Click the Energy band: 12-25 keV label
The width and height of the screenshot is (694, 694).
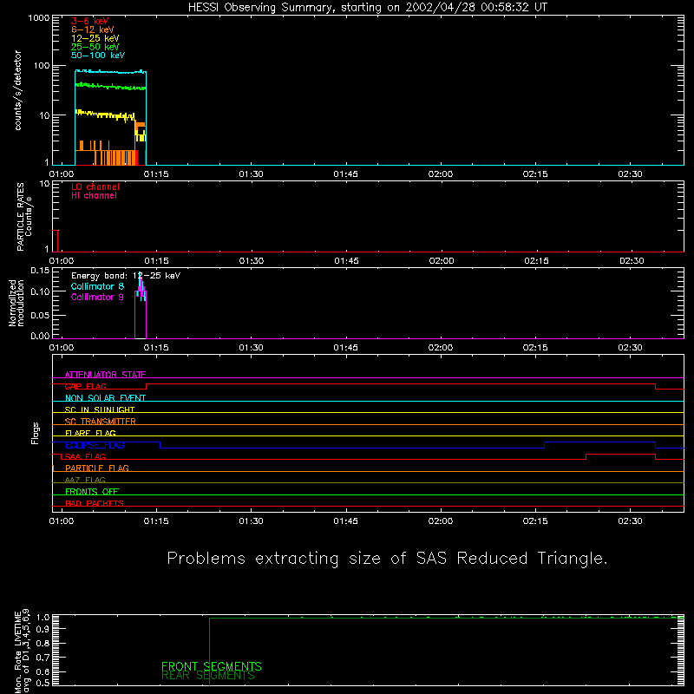pos(126,276)
